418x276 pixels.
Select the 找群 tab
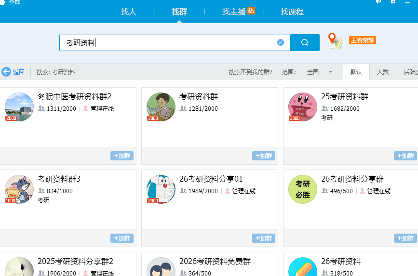point(179,12)
